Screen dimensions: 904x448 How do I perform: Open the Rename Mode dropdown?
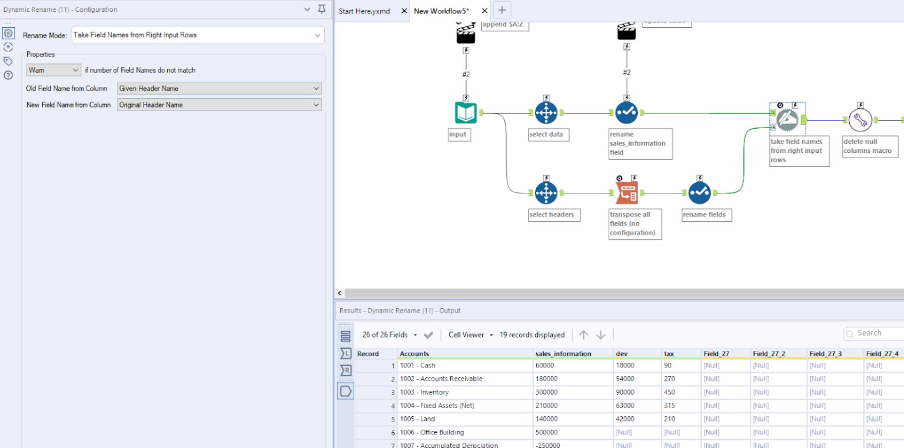pos(197,35)
